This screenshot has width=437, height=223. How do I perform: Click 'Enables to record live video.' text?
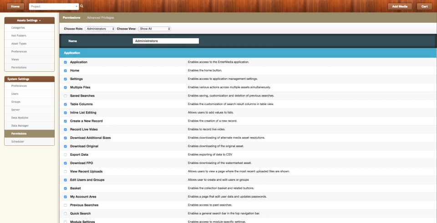pos(207,129)
